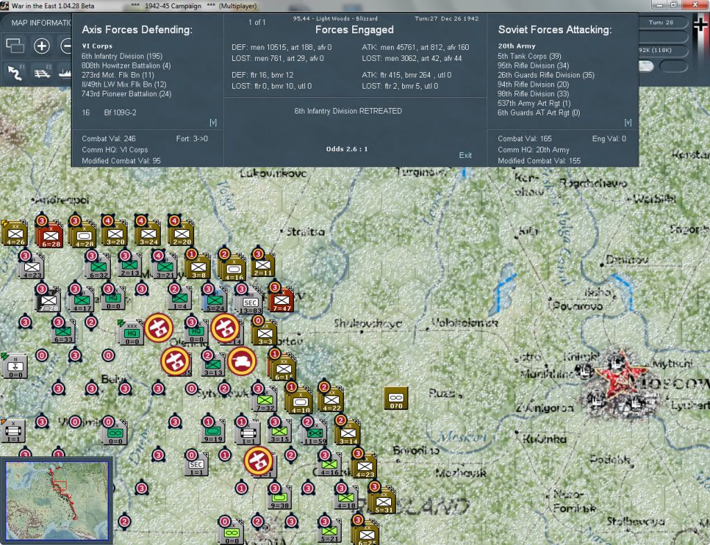Image resolution: width=710 pixels, height=545 pixels.
Task: Select the F1 move mode arrow icon
Action: coord(15,72)
